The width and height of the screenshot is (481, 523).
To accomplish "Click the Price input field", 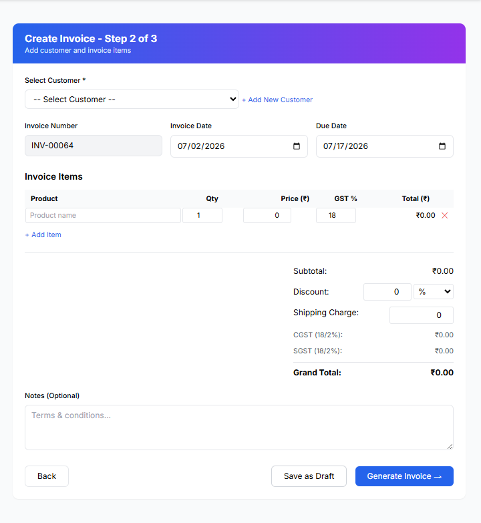I will [x=267, y=216].
